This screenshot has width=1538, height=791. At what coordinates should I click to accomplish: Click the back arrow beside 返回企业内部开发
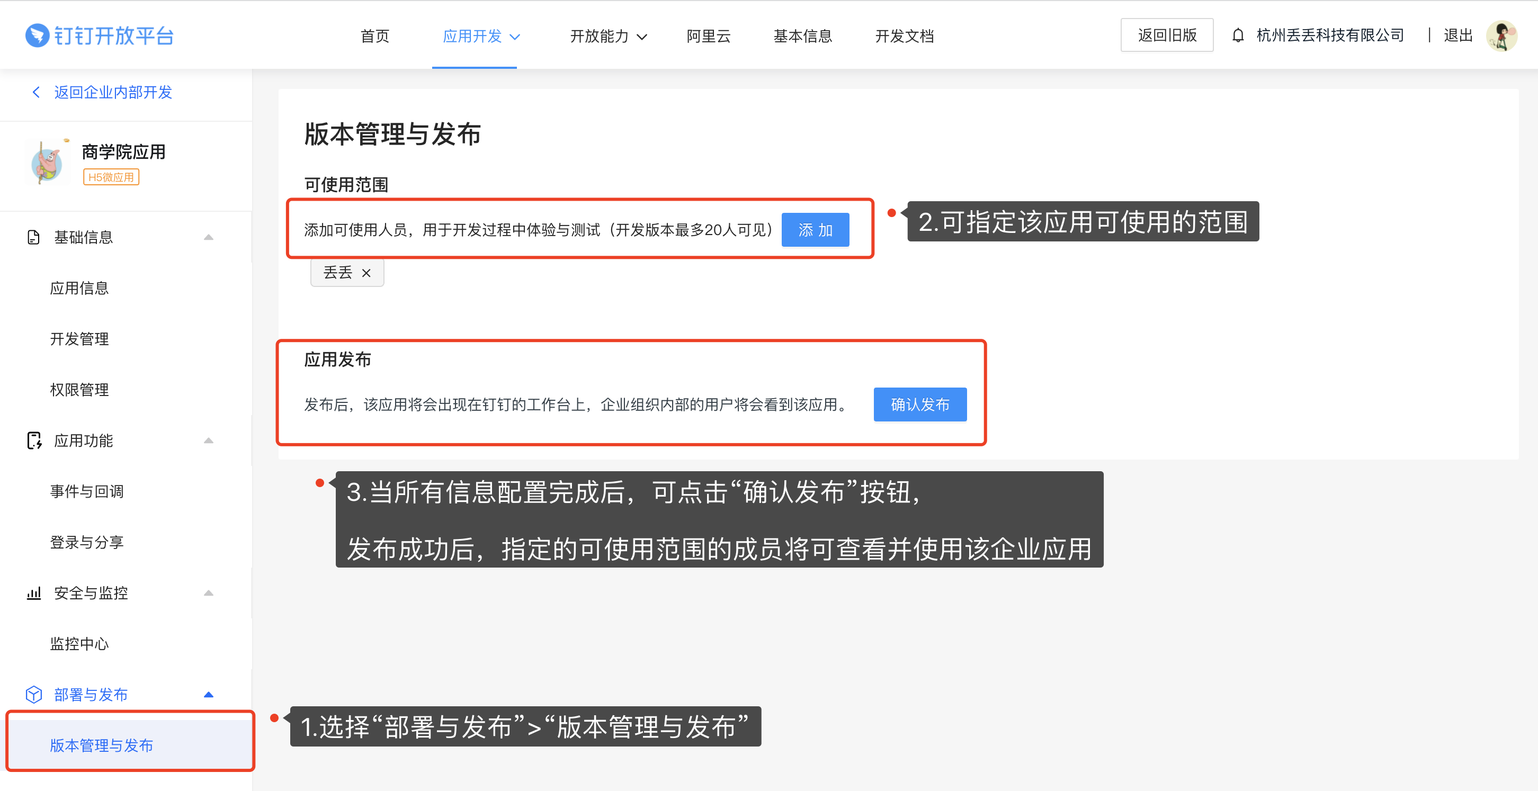36,92
